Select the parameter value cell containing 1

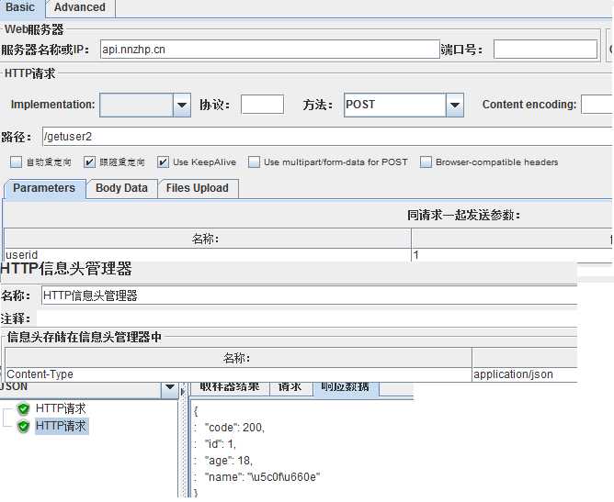pyautogui.click(x=512, y=255)
